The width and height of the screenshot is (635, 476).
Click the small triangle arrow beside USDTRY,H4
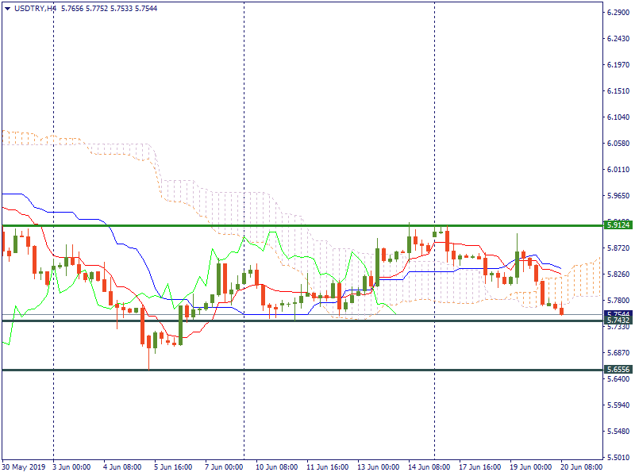[7, 8]
